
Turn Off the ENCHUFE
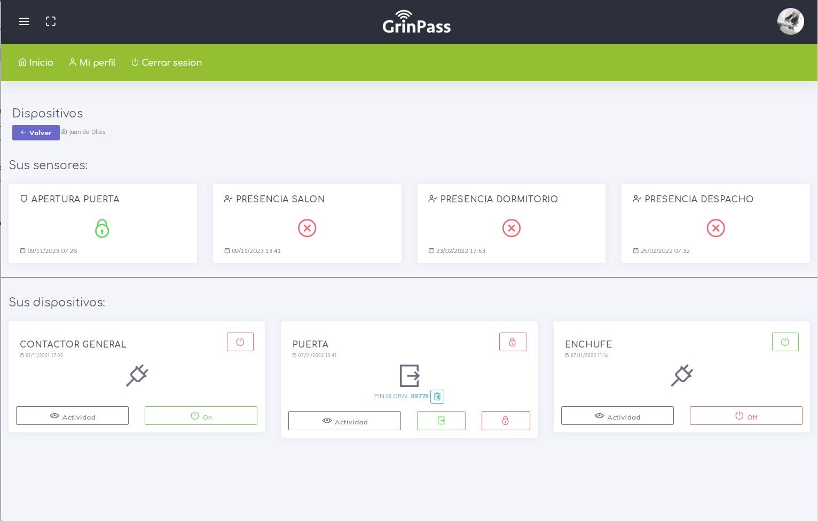pyautogui.click(x=746, y=416)
